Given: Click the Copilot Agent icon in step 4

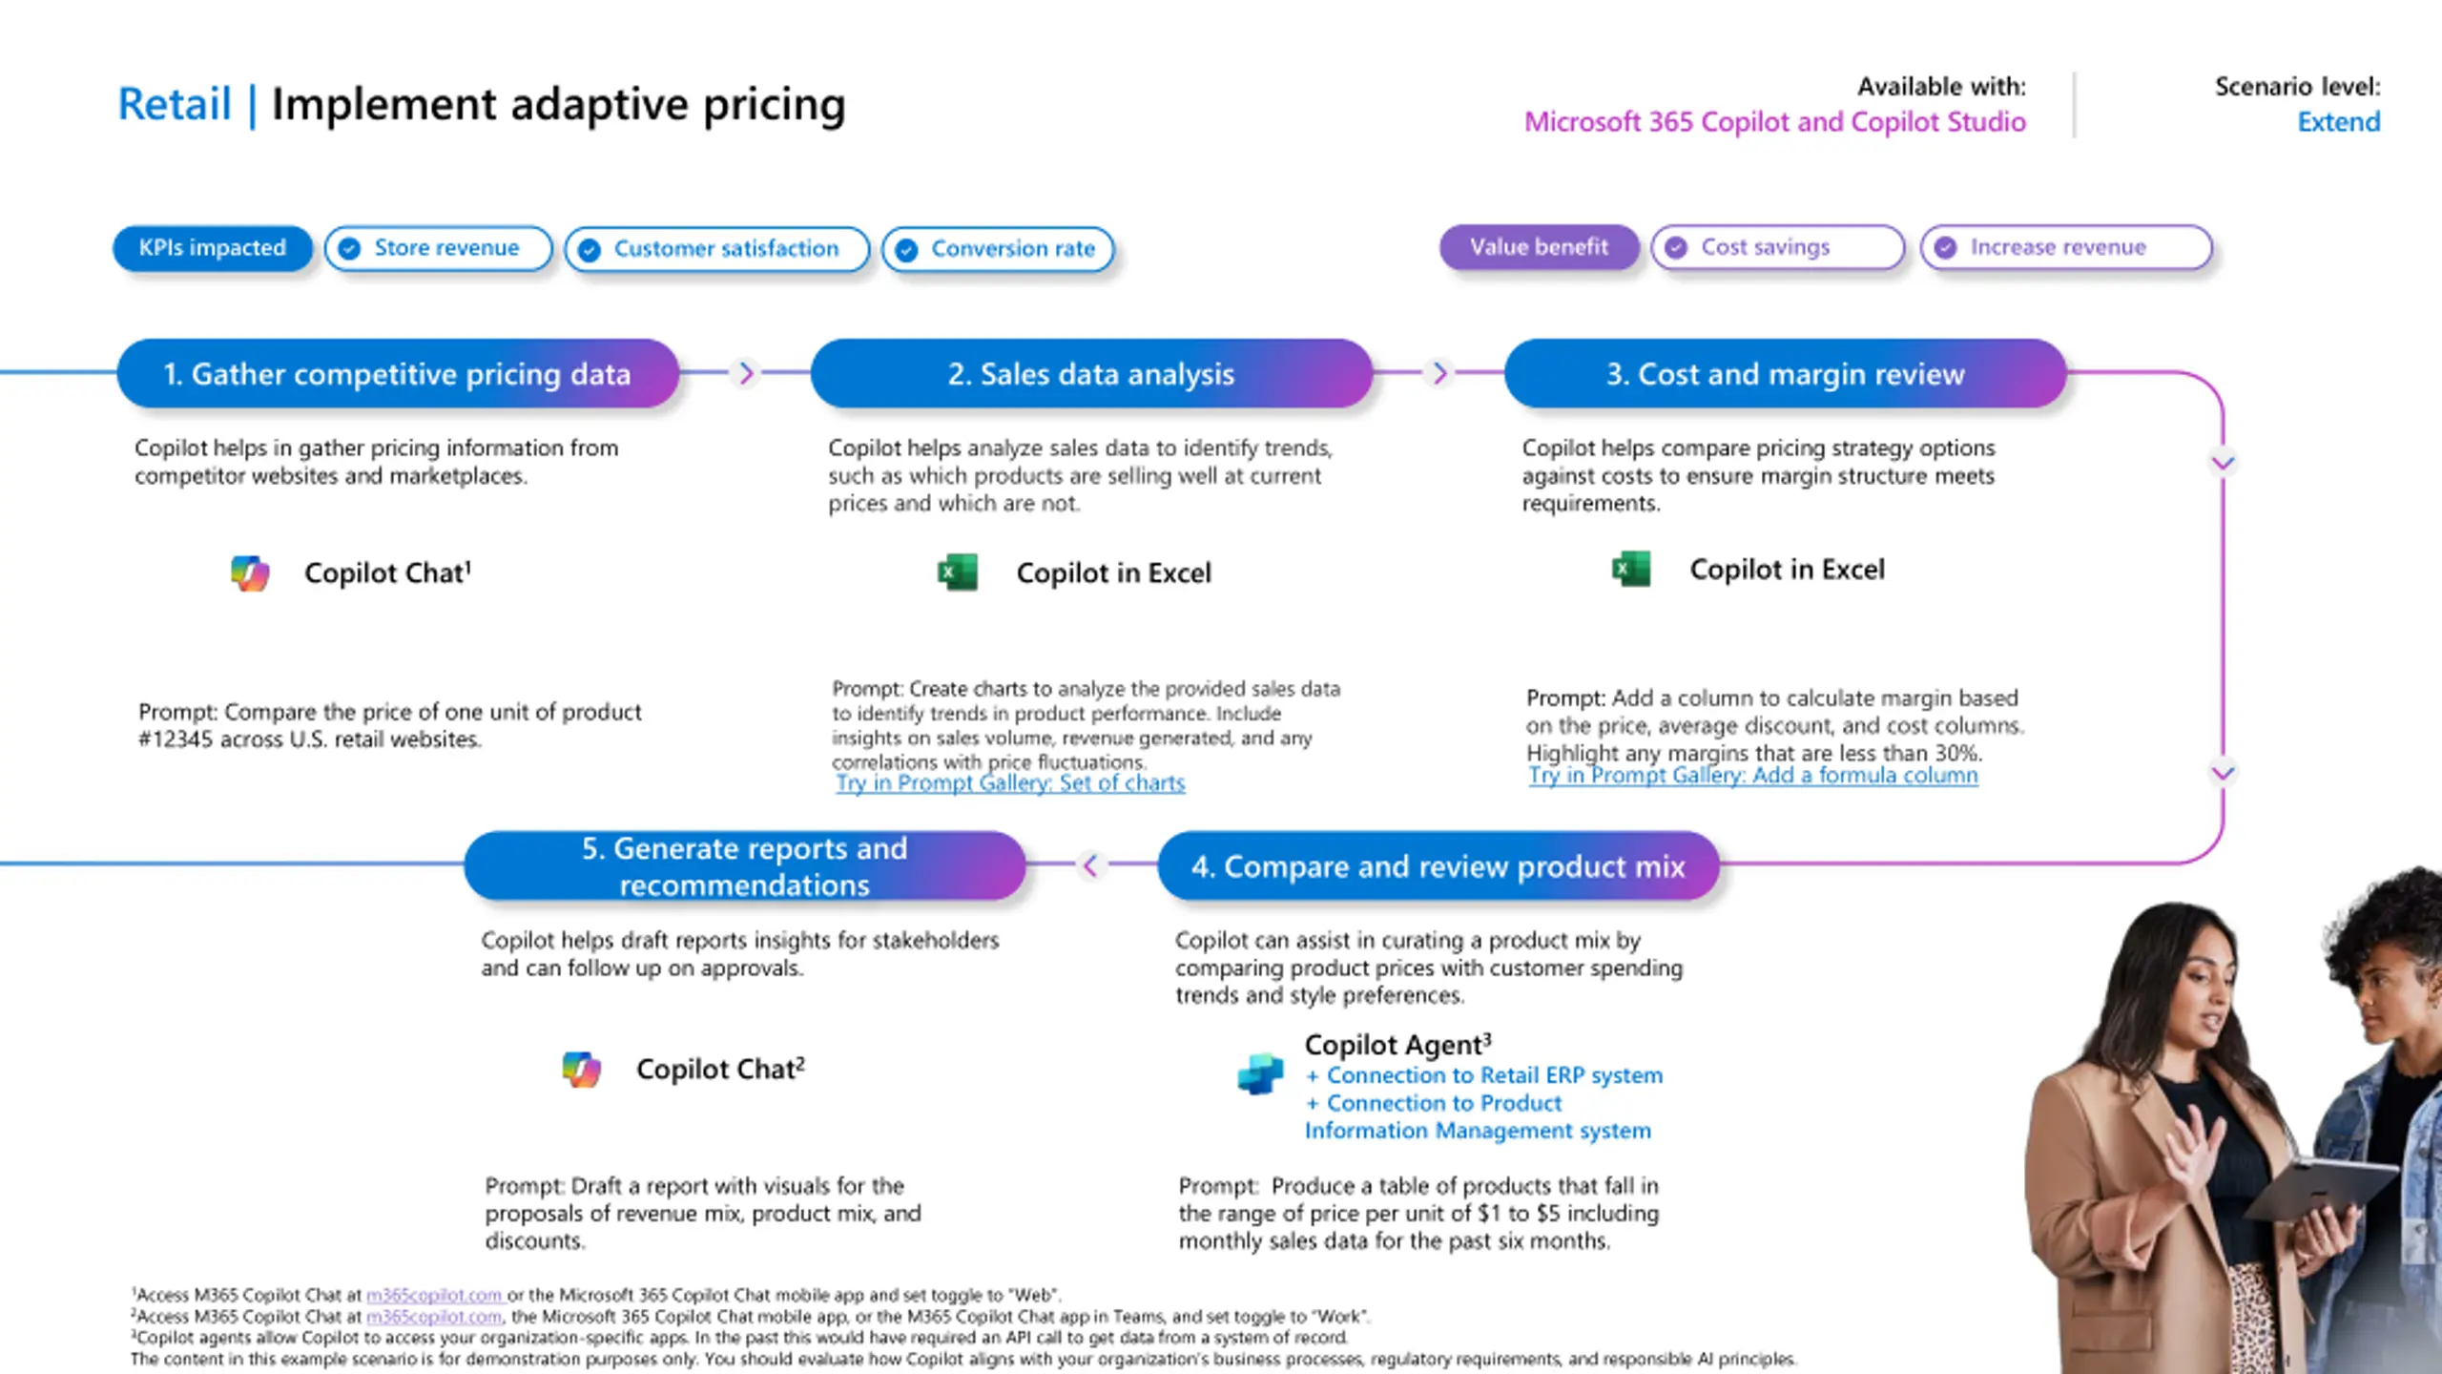Looking at the screenshot, I should coord(1260,1073).
